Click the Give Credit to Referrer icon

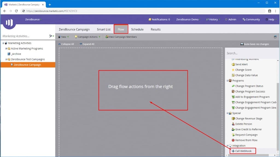233,130
